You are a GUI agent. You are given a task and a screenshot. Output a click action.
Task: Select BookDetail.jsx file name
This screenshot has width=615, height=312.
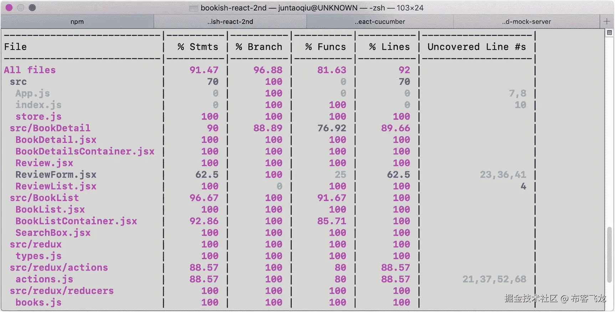tap(56, 140)
